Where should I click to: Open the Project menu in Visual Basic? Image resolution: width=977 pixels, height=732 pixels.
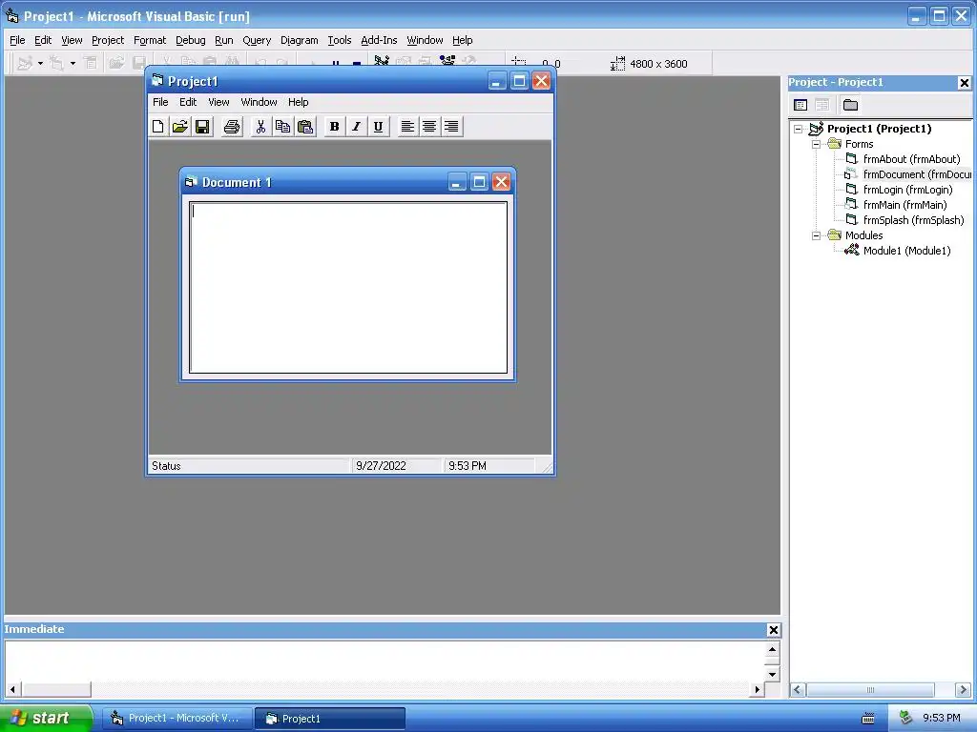pos(108,40)
